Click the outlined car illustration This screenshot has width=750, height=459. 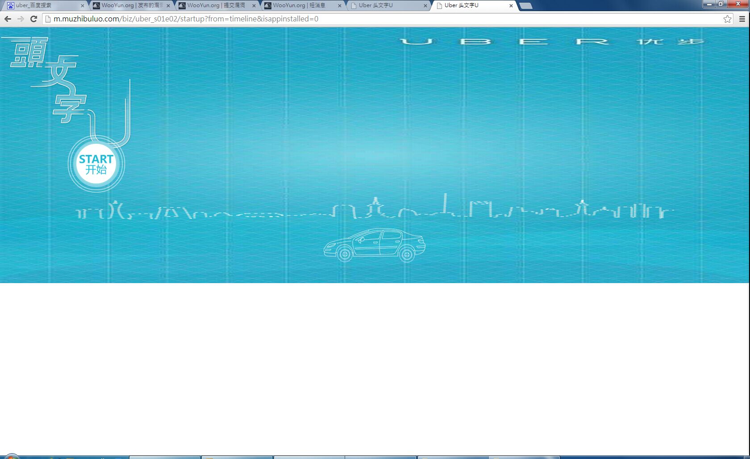pyautogui.click(x=374, y=245)
